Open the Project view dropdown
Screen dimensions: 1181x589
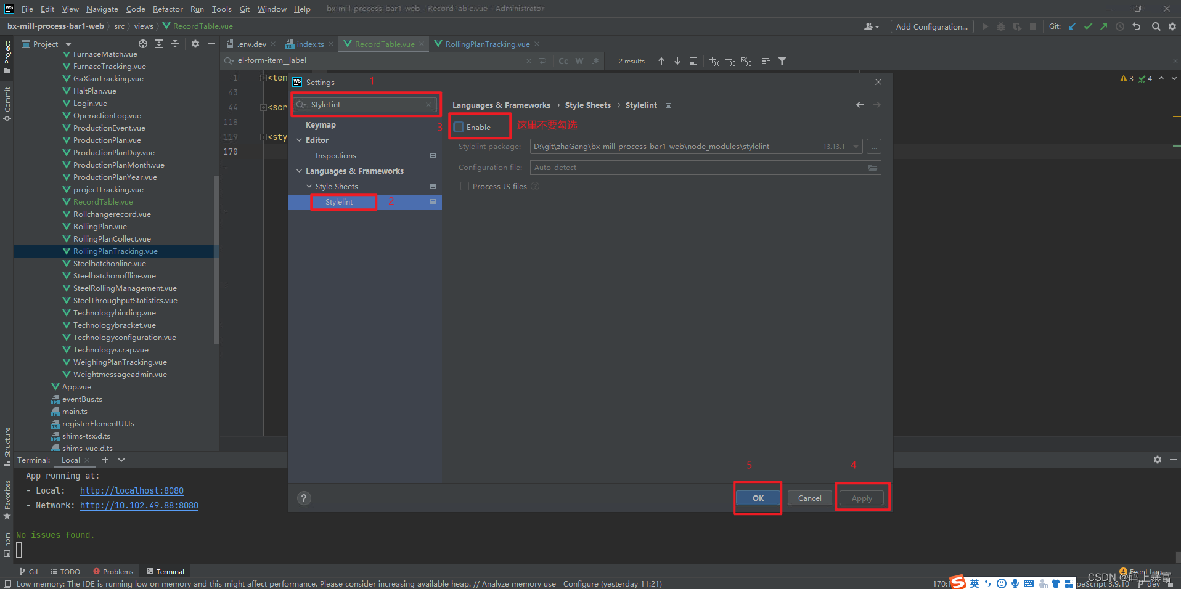68,44
